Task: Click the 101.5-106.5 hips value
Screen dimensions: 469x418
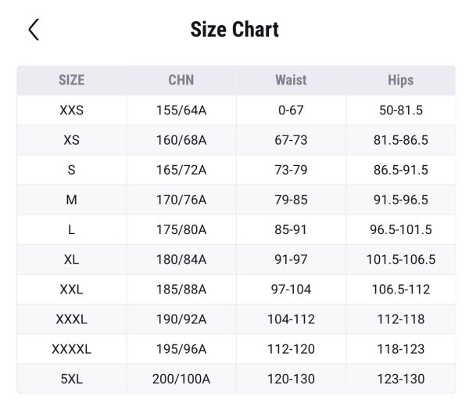Action: point(400,259)
